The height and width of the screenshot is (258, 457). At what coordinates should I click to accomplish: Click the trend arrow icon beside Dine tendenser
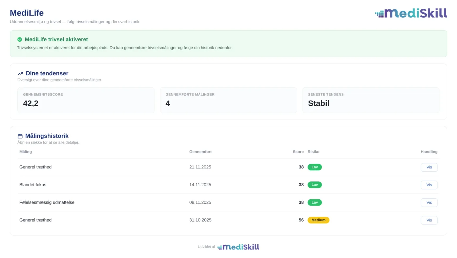20,74
